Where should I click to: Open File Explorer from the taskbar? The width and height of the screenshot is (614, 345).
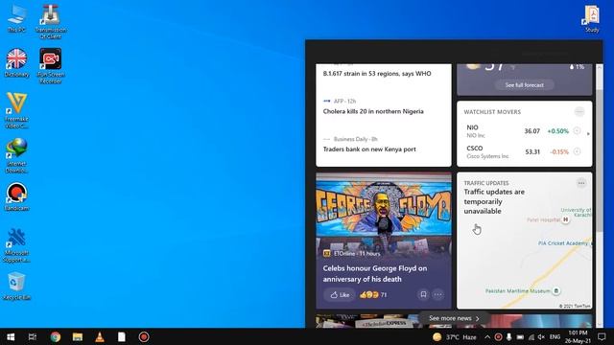77,336
